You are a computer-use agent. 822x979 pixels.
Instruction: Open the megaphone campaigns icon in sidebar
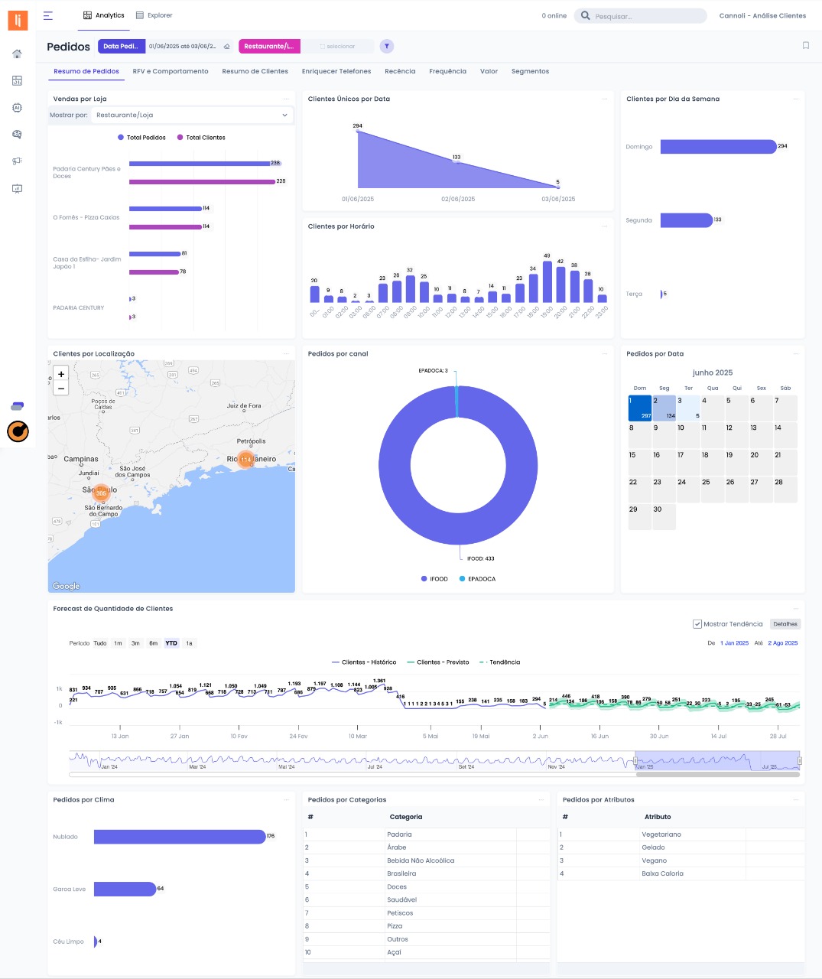pyautogui.click(x=17, y=161)
